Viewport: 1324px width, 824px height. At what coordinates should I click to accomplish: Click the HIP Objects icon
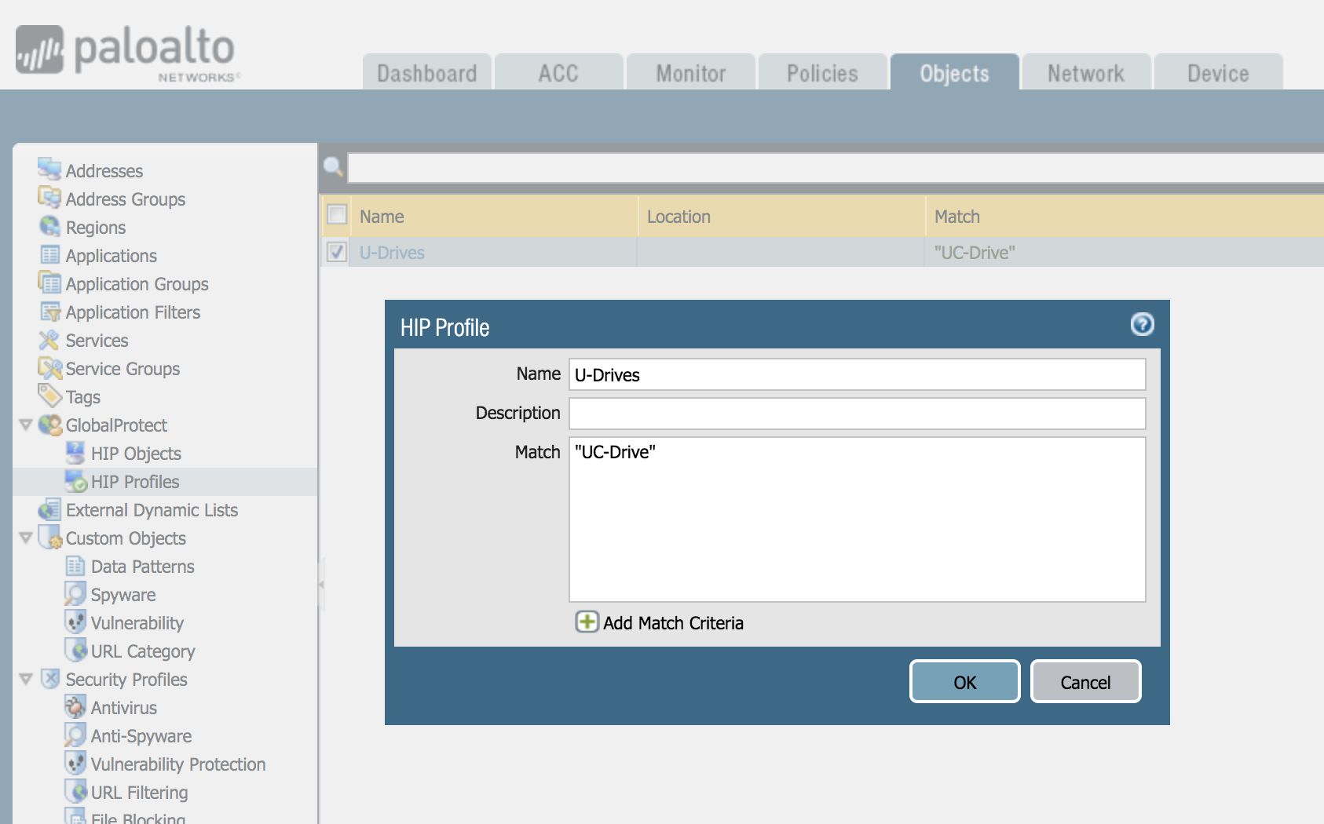(x=75, y=453)
